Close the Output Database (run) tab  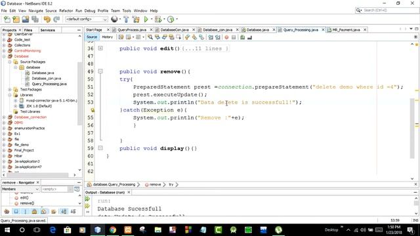pyautogui.click(x=129, y=192)
